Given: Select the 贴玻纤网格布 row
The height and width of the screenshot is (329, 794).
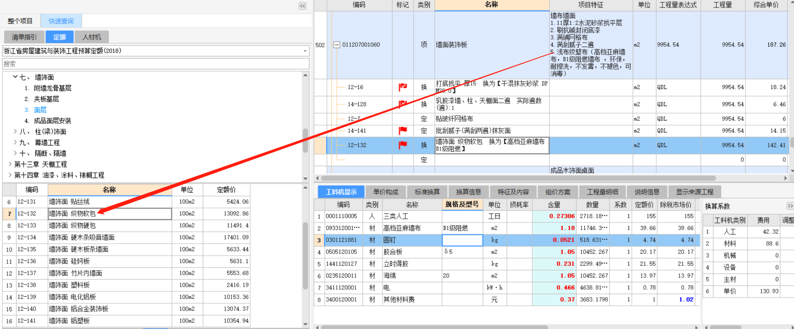Looking at the screenshot, I should [550, 119].
